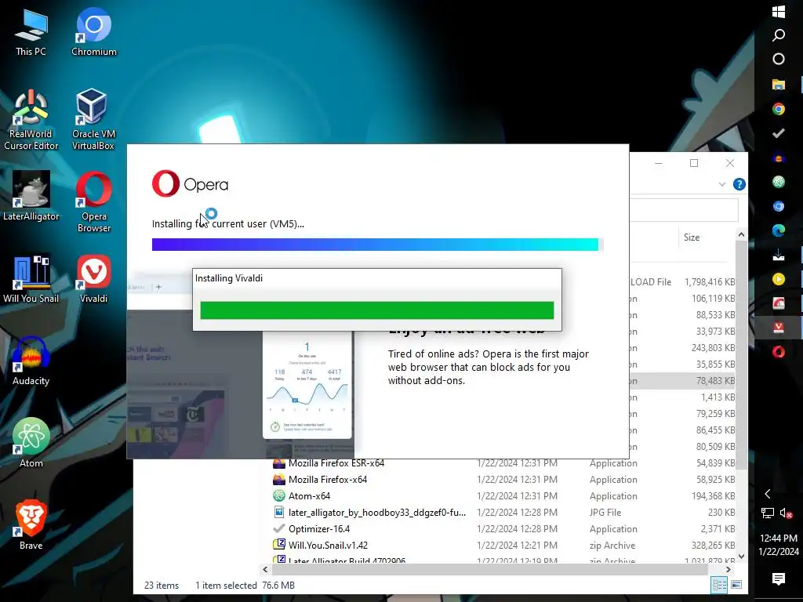This screenshot has width=803, height=602.
Task: Click the 328,265 KB size cell
Action: [714, 546]
